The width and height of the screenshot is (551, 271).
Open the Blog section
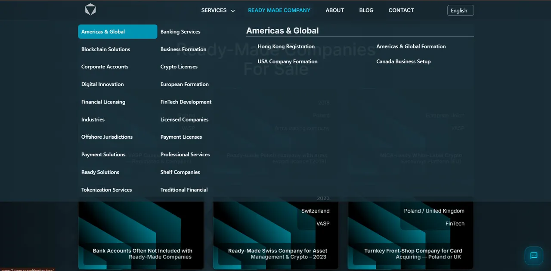366,10
